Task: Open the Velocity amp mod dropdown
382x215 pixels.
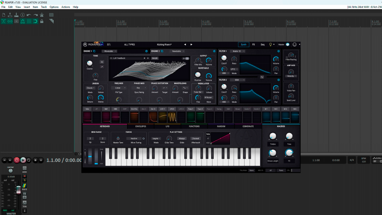Action: click(x=291, y=76)
